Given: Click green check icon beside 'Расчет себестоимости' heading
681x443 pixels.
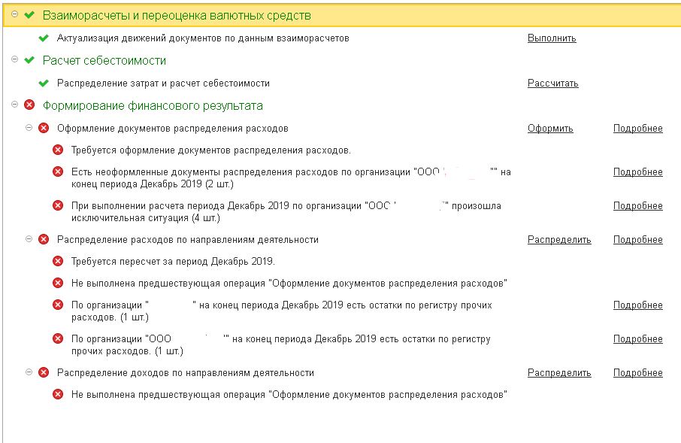Looking at the screenshot, I should click(29, 60).
